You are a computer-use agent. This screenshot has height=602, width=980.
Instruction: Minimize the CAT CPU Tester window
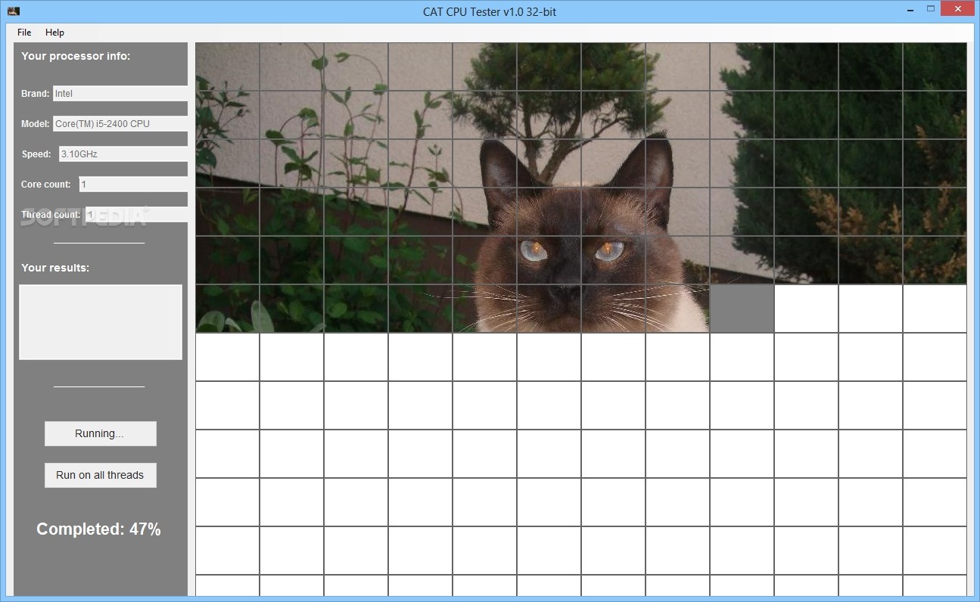tap(910, 10)
